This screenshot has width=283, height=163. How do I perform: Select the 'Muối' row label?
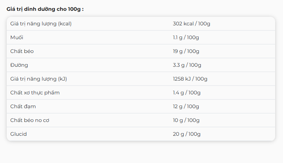17,37
